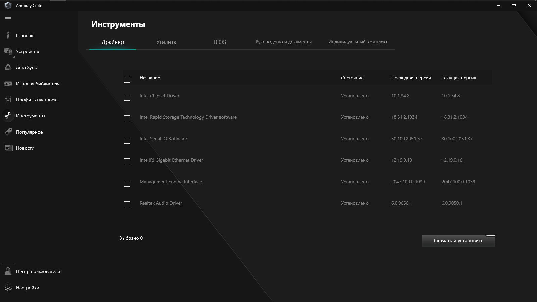The width and height of the screenshot is (537, 302).
Task: Open the Индивидуальный комплект tab
Action: coord(358,42)
